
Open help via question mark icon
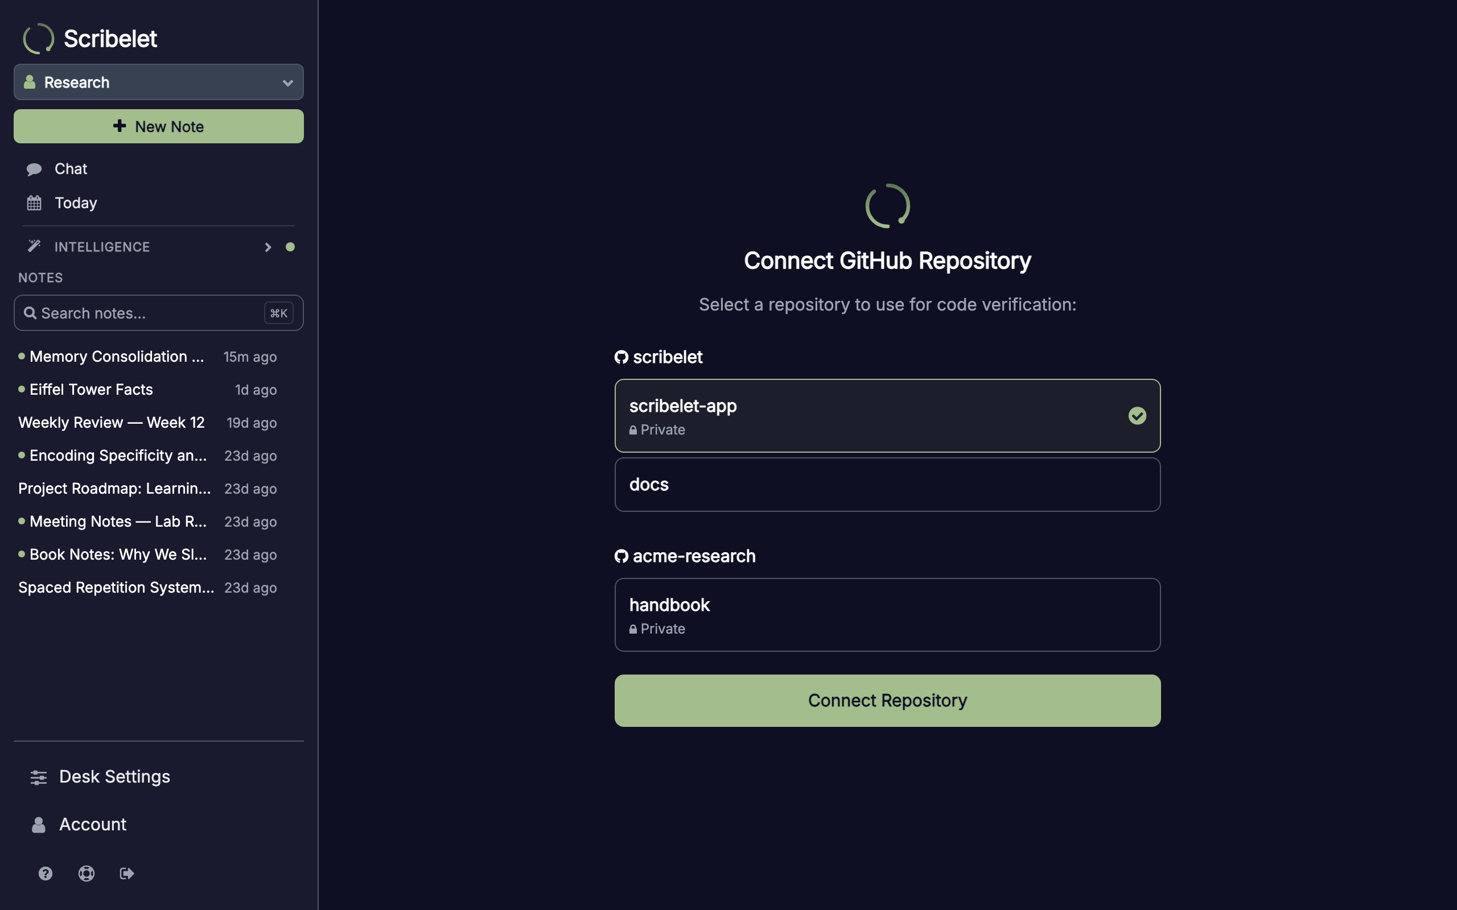coord(45,873)
